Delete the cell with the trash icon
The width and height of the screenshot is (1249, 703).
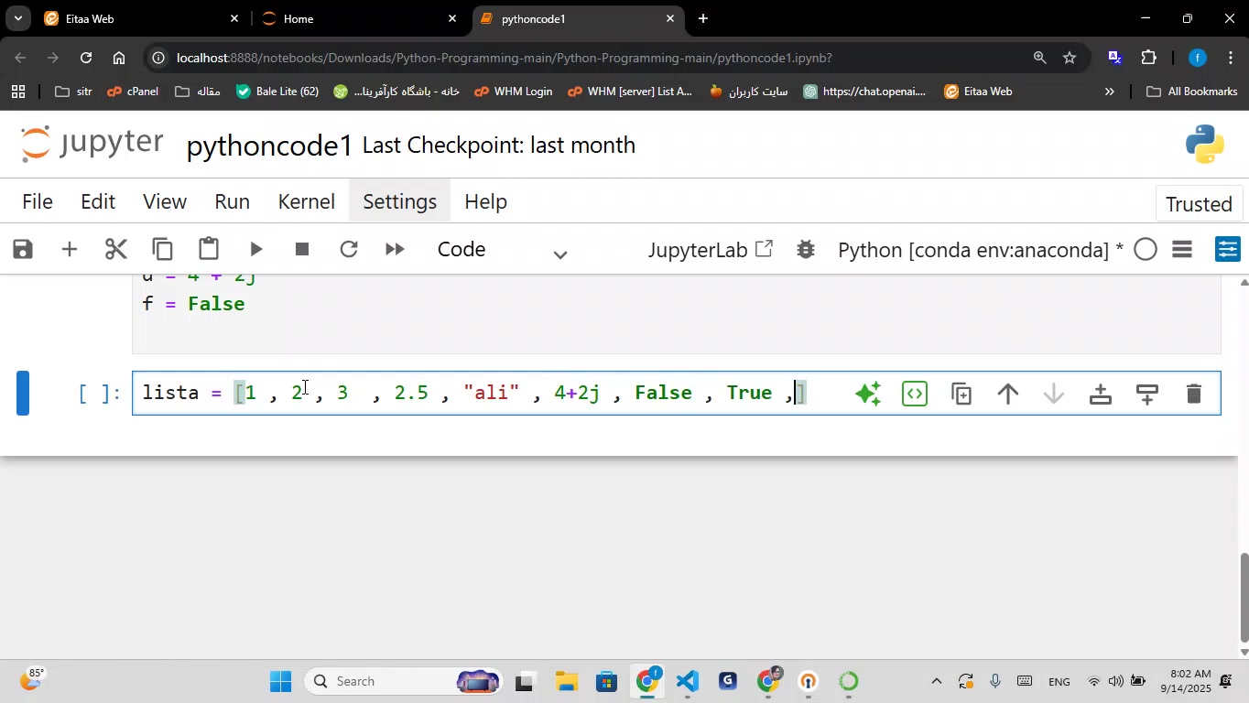pyautogui.click(x=1193, y=394)
